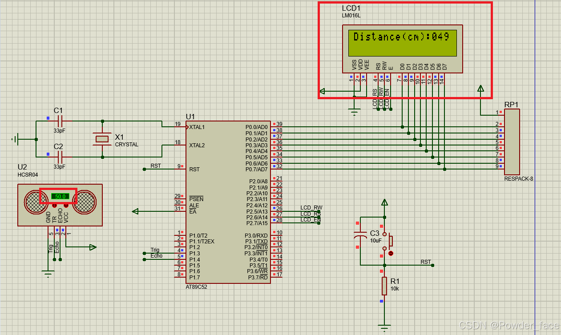The width and height of the screenshot is (561, 335).
Task: Click the U2 reference label
Action: [22, 167]
